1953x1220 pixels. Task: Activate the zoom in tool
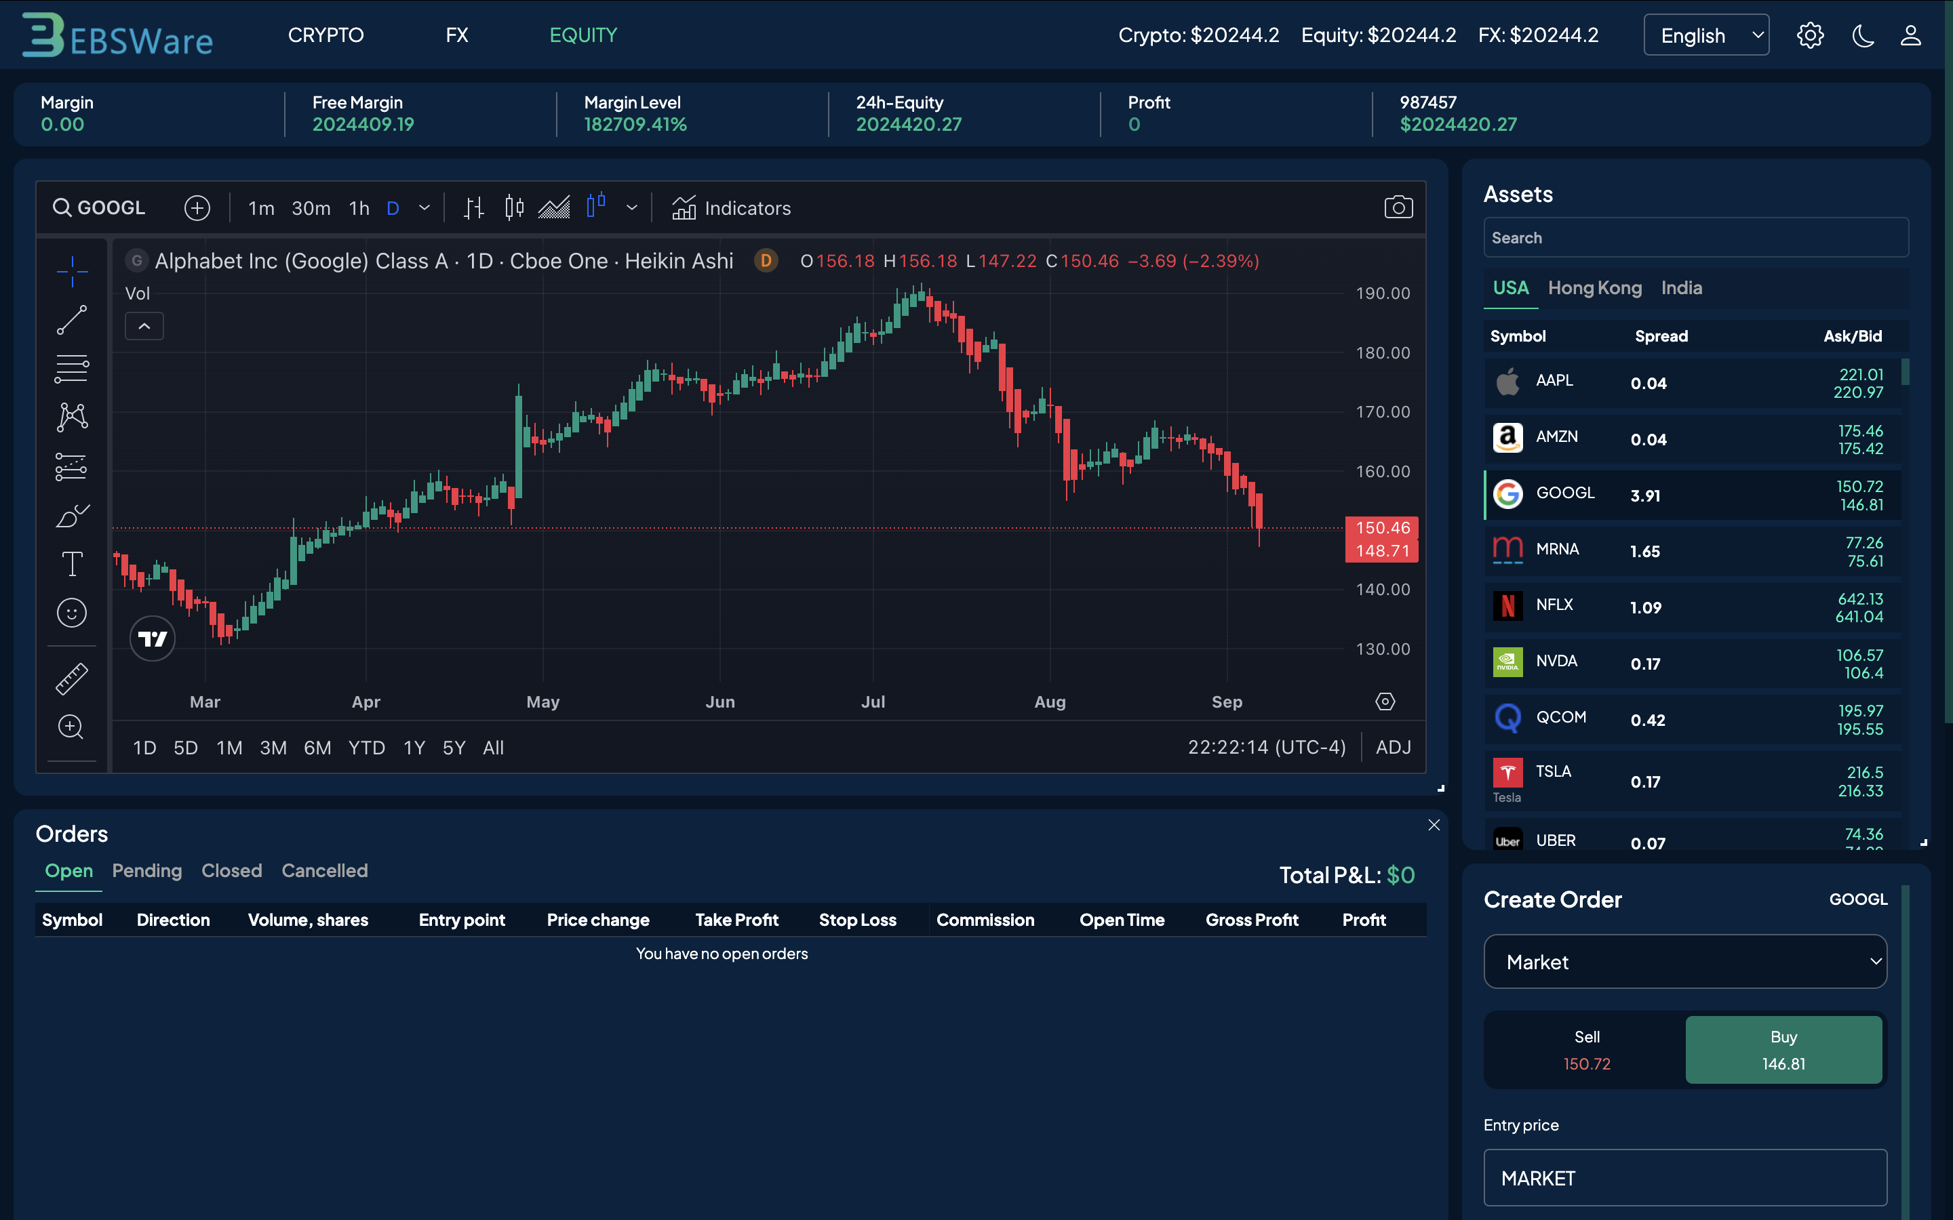[72, 727]
